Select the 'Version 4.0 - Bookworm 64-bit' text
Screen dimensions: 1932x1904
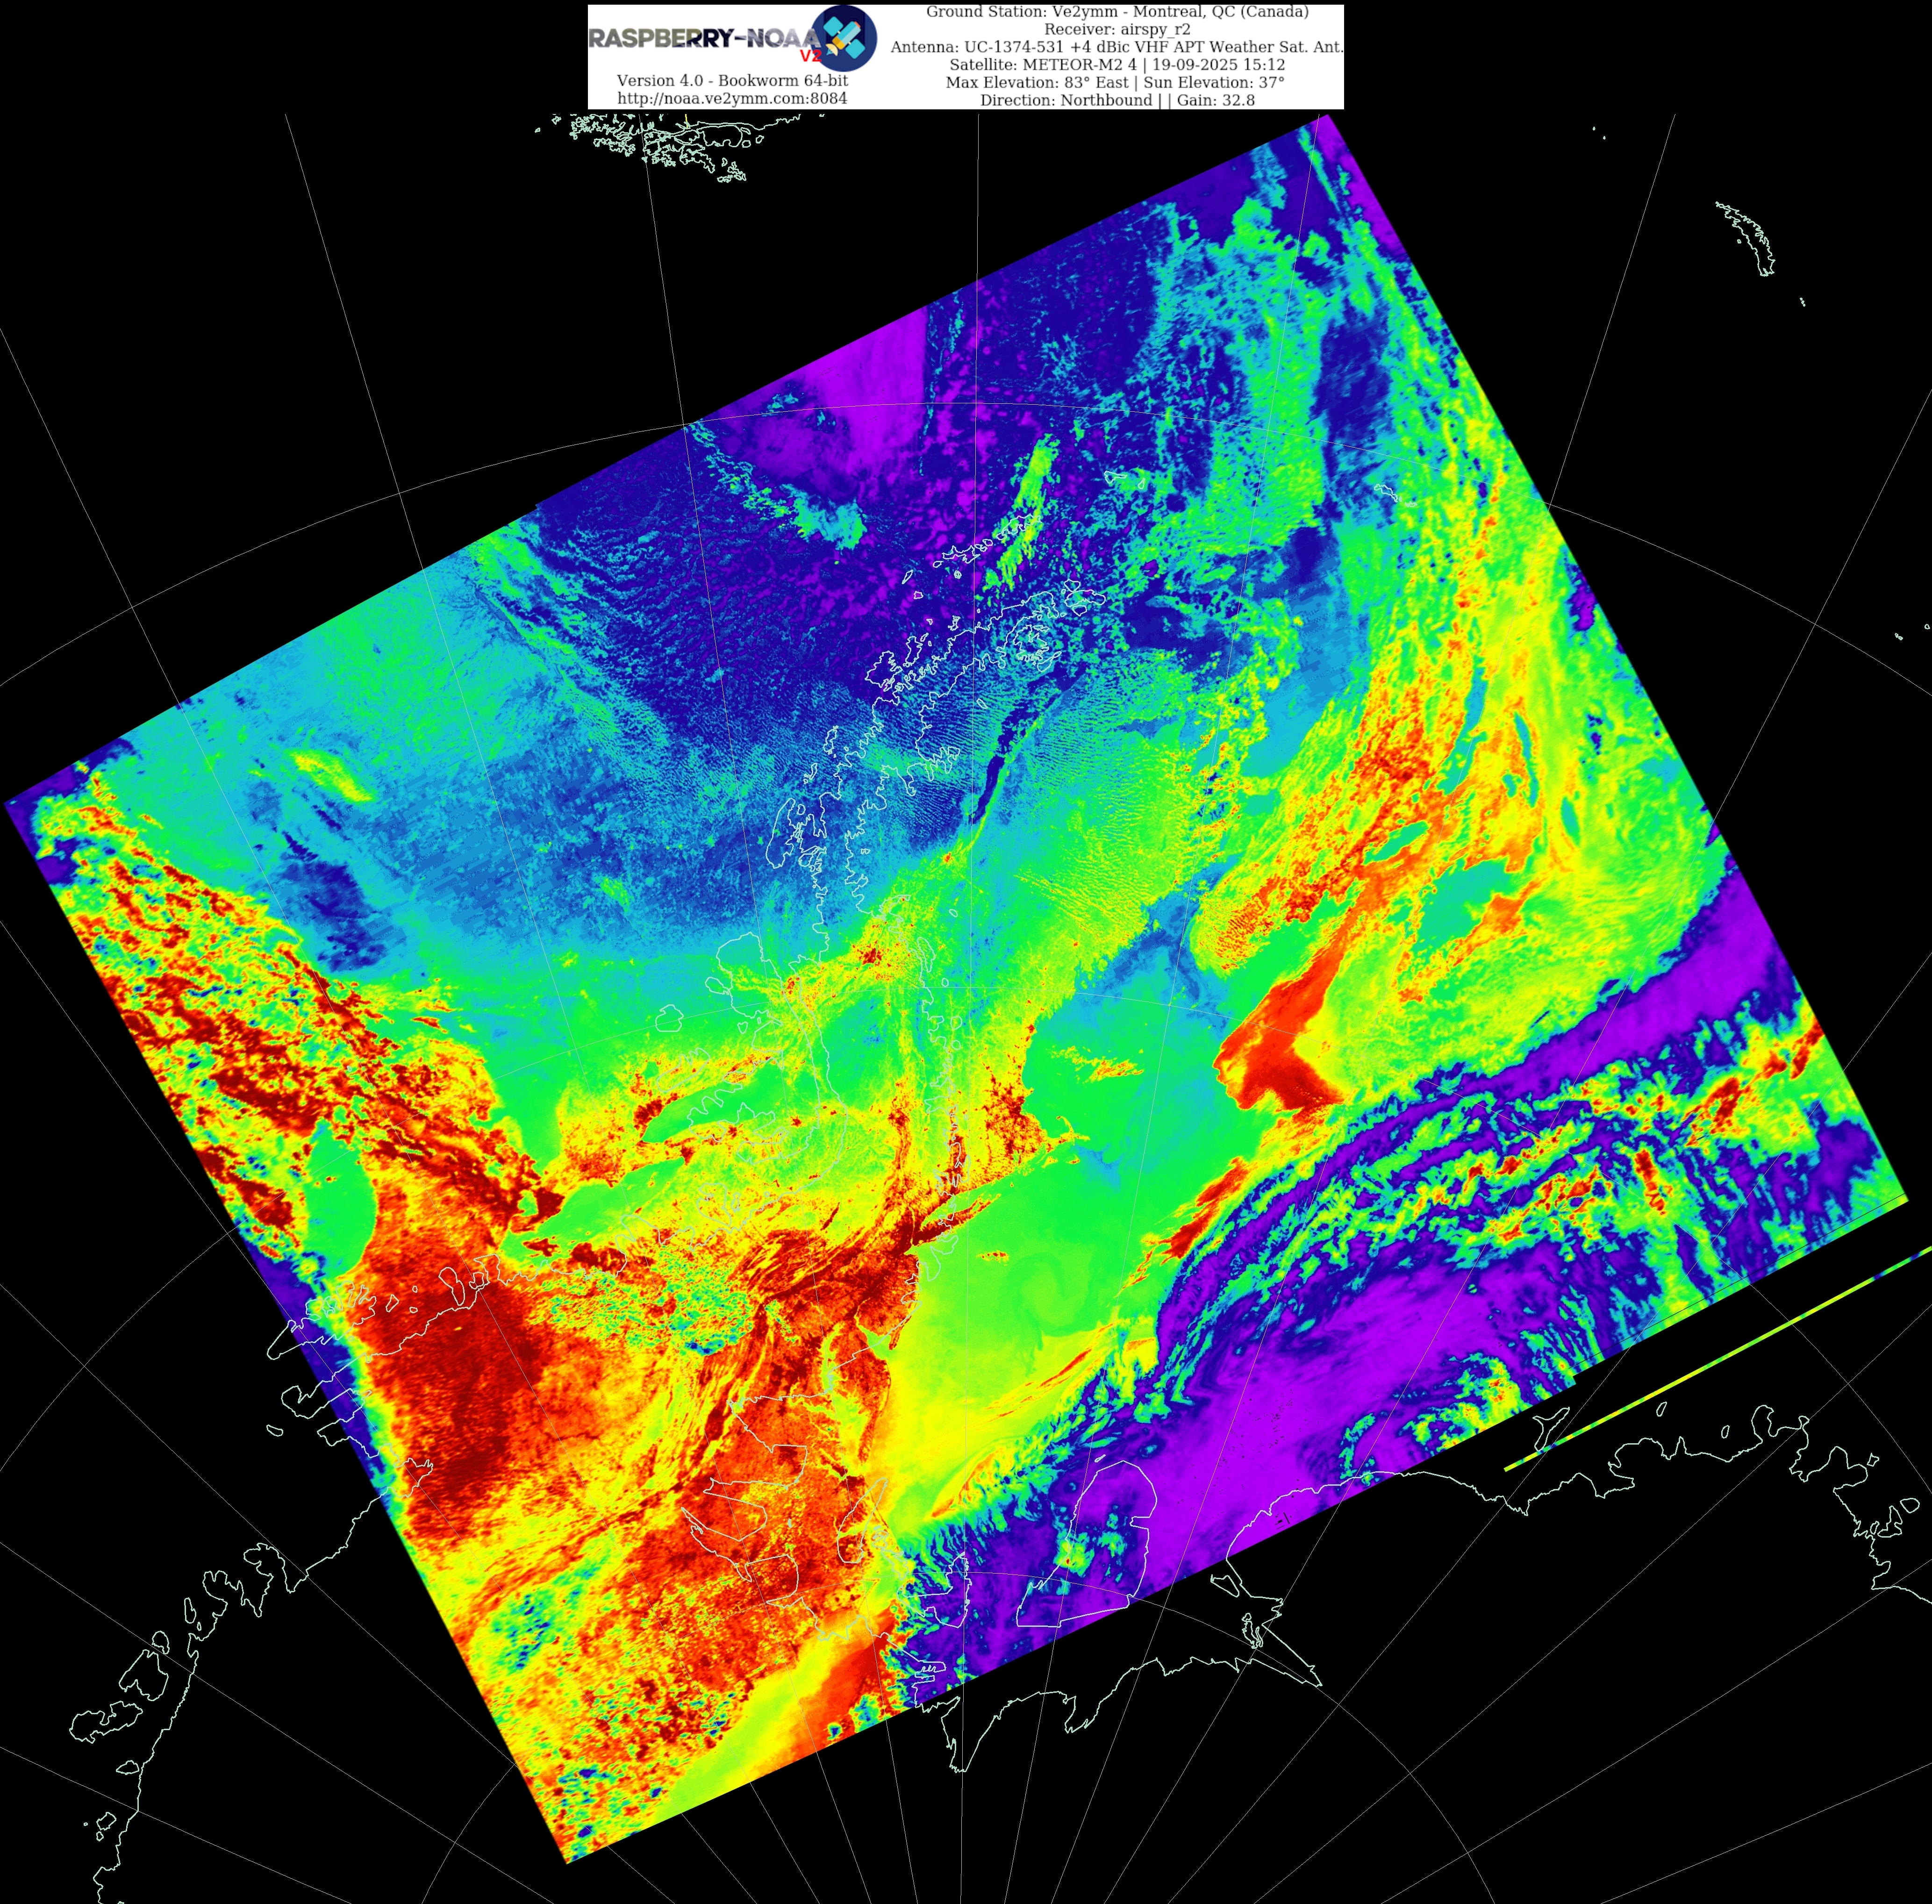point(732,80)
